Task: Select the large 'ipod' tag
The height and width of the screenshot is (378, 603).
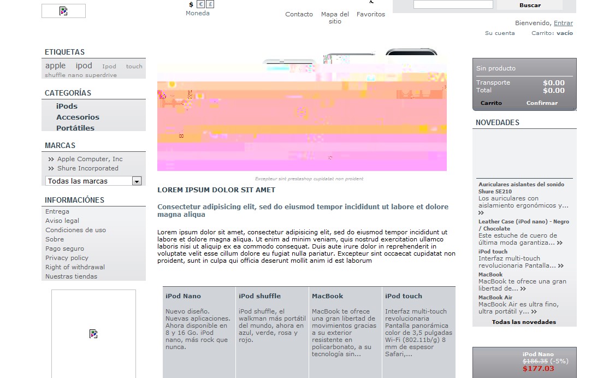Action: pos(84,66)
